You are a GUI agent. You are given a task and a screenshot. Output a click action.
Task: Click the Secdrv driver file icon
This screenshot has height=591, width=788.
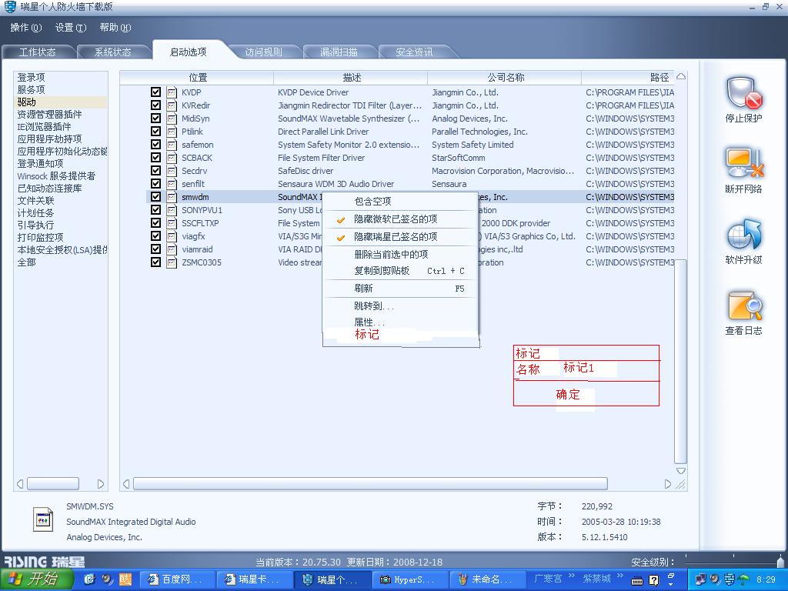(172, 171)
